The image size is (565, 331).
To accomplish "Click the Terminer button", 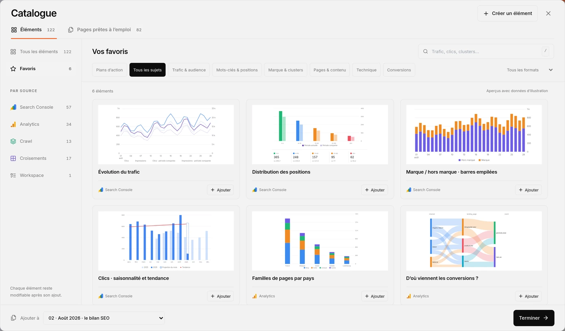I will (534, 318).
